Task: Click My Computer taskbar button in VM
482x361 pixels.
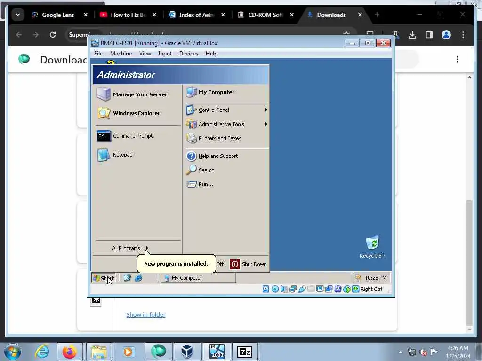Action: [198, 278]
